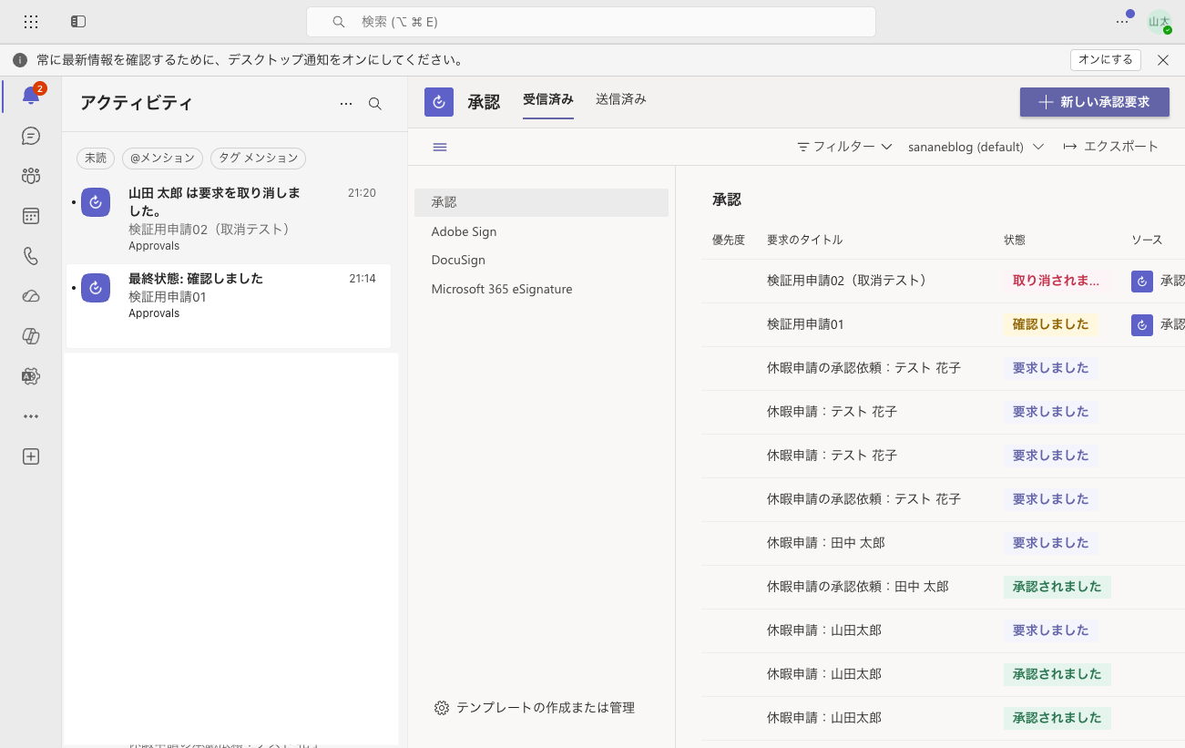
Task: Click the add apps plus icon
Action: tap(31, 456)
